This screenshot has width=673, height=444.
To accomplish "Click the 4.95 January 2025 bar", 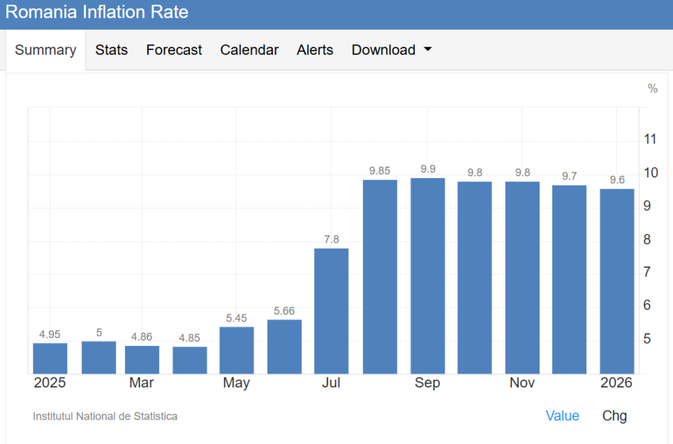I will pyautogui.click(x=50, y=358).
